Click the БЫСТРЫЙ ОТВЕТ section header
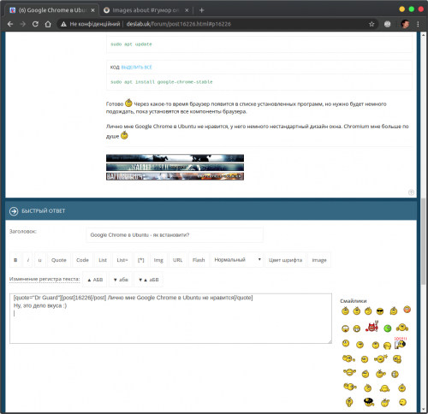This screenshot has width=428, height=414. 44,211
